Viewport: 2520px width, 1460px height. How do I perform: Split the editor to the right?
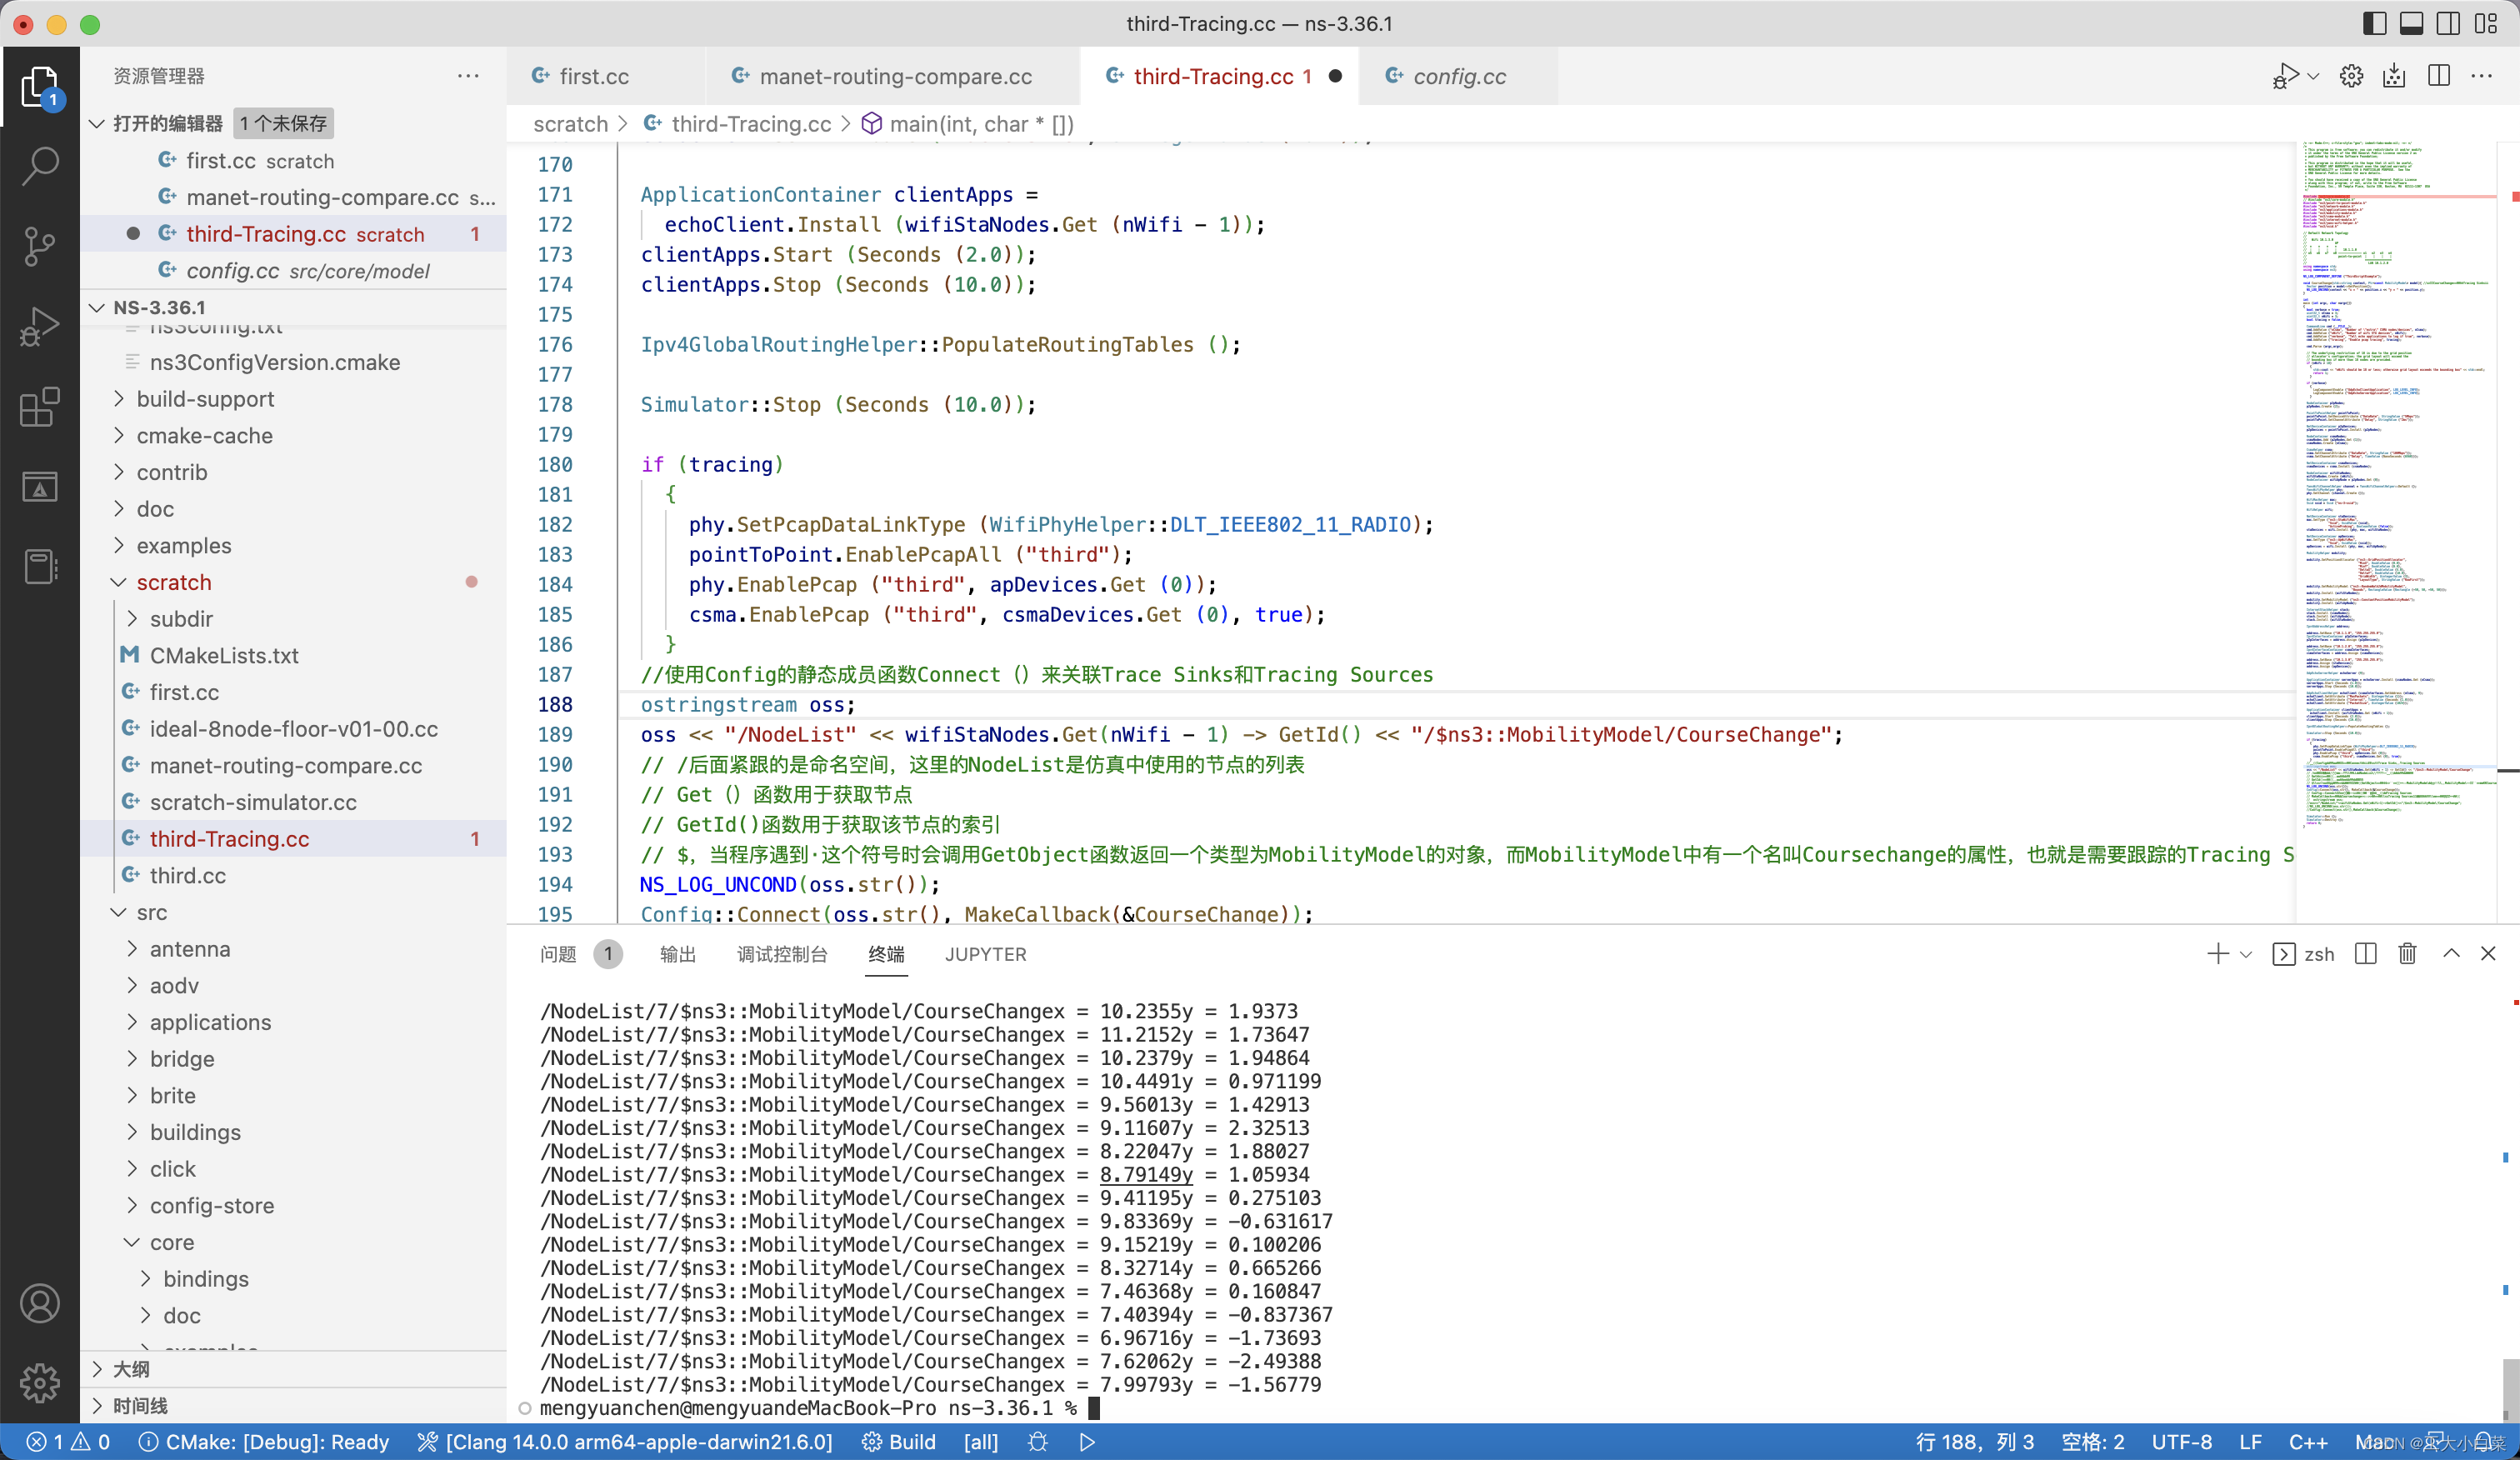2439,76
